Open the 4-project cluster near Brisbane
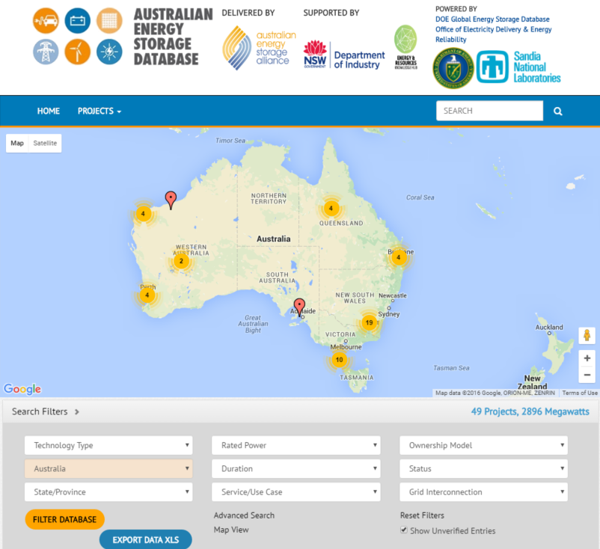Image resolution: width=600 pixels, height=549 pixels. pos(398,257)
